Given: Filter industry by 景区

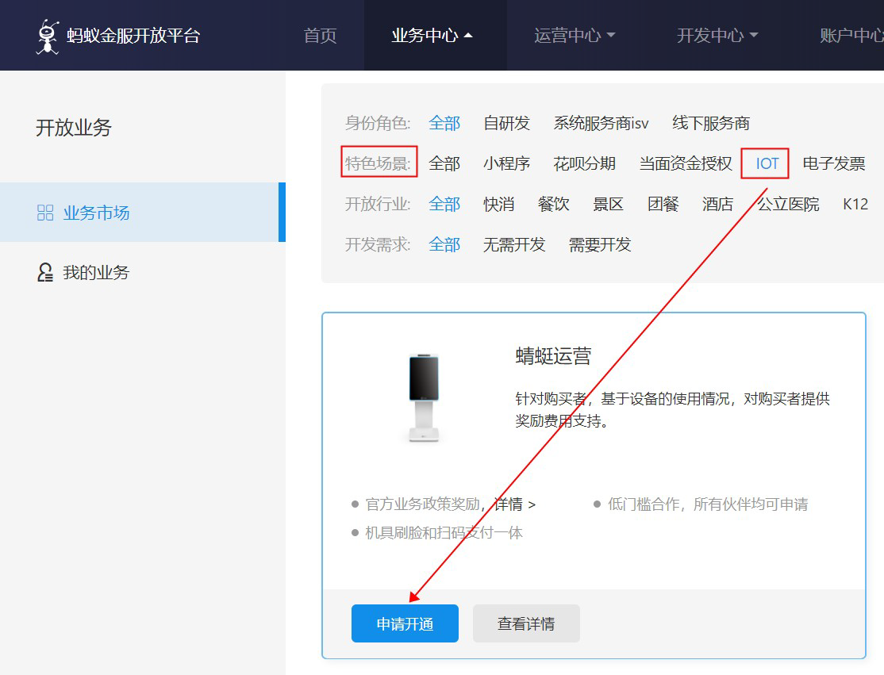Looking at the screenshot, I should tap(608, 204).
